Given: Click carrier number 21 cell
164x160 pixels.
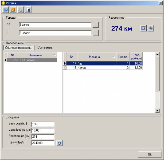Looking at the screenshot, I should coord(13,60).
